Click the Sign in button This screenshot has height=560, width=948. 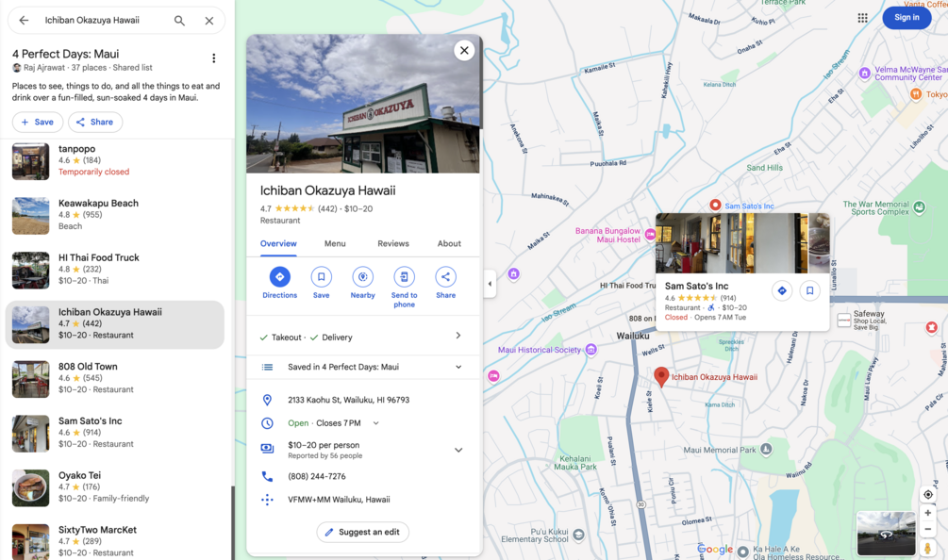(x=906, y=18)
